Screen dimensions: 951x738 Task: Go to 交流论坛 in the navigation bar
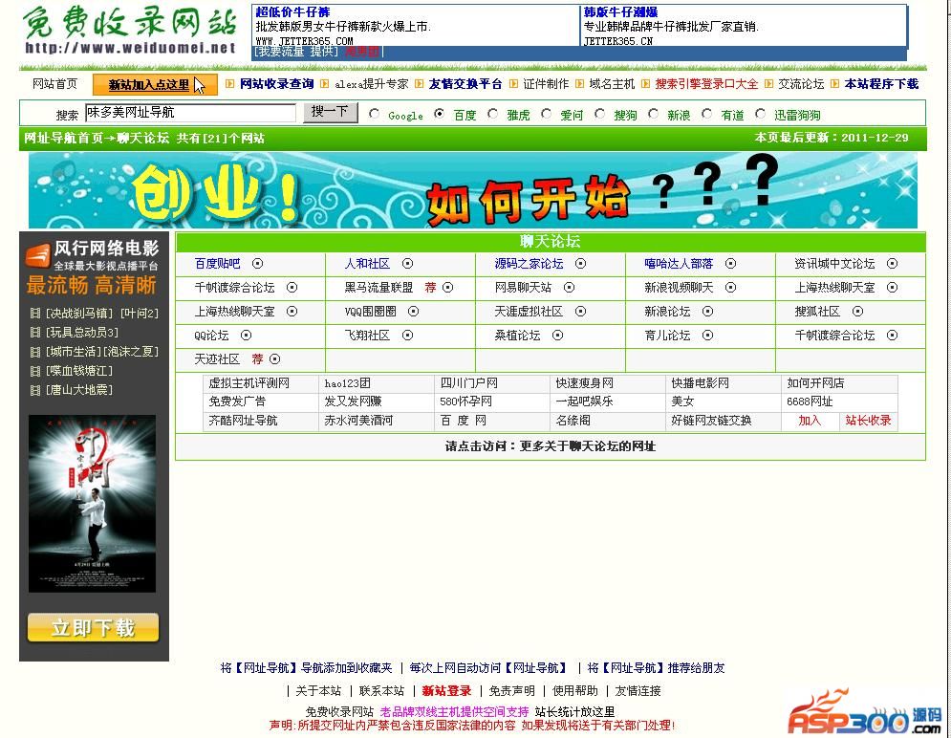pos(801,84)
